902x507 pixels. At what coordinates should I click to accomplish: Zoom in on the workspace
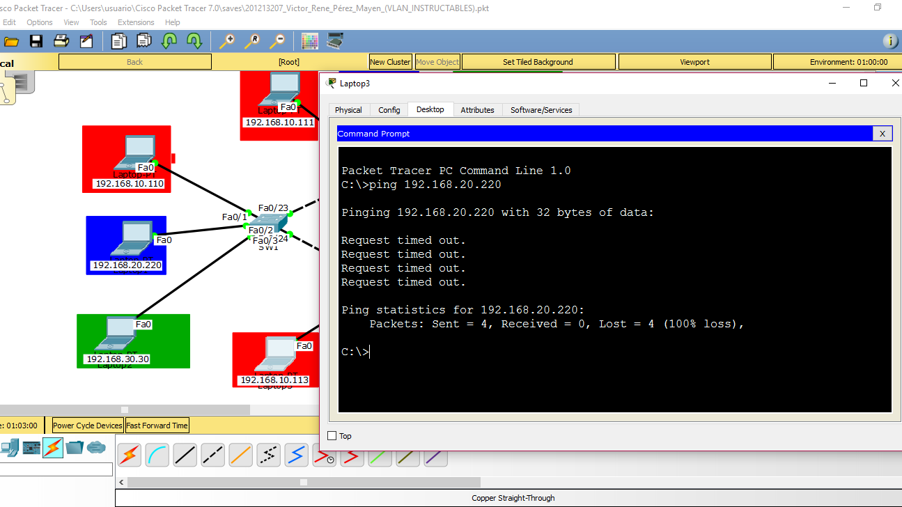[227, 41]
